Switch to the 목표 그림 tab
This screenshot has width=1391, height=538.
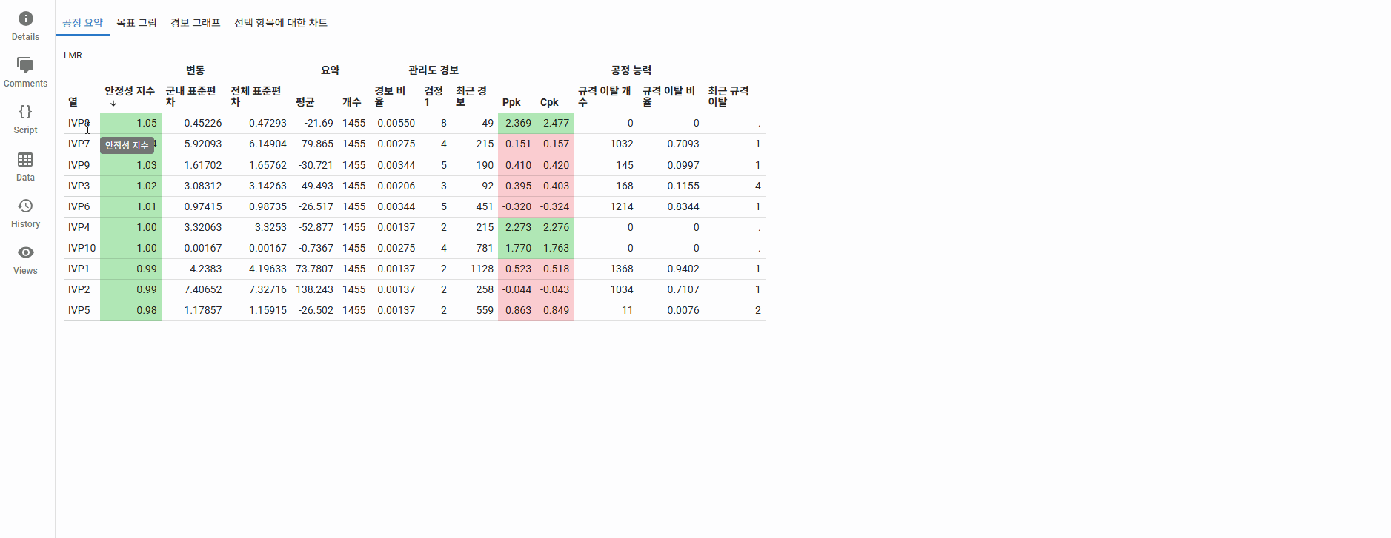[136, 23]
